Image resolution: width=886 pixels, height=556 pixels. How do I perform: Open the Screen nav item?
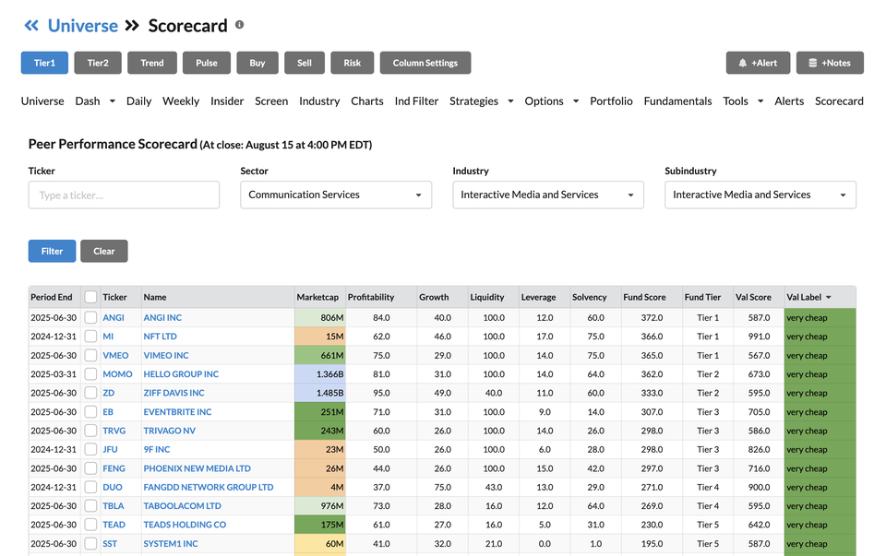(271, 101)
